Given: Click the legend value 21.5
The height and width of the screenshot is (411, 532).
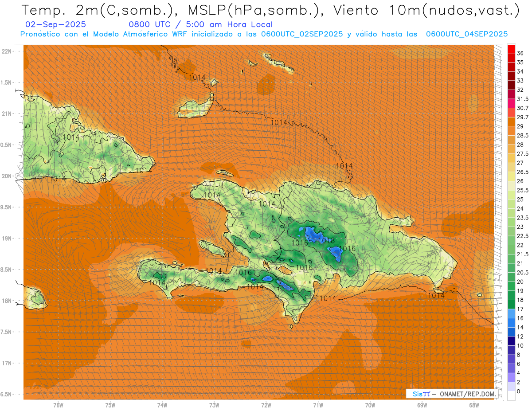Looking at the screenshot, I should [x=523, y=254].
